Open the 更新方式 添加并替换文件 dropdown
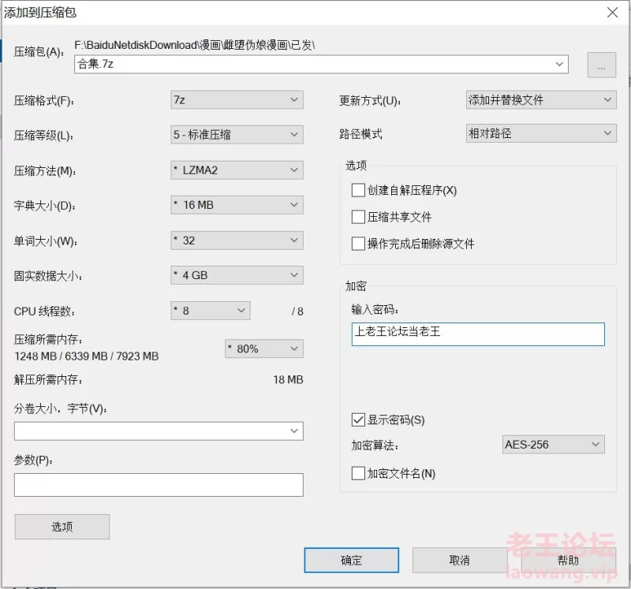The image size is (631, 589). pyautogui.click(x=541, y=100)
